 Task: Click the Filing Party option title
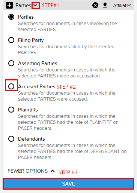coord(31,40)
